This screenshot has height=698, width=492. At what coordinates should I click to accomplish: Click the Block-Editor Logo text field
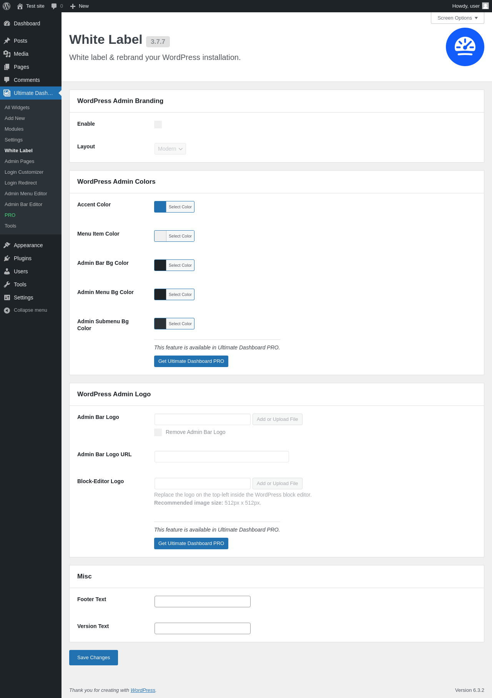pyautogui.click(x=203, y=484)
